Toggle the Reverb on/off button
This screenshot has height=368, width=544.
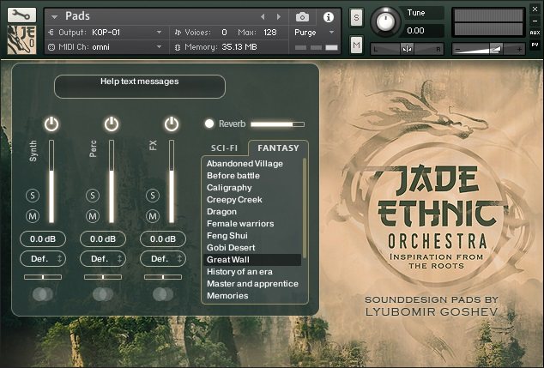[209, 124]
